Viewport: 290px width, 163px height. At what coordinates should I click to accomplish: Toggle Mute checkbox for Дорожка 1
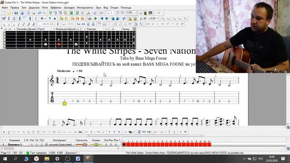27,144
